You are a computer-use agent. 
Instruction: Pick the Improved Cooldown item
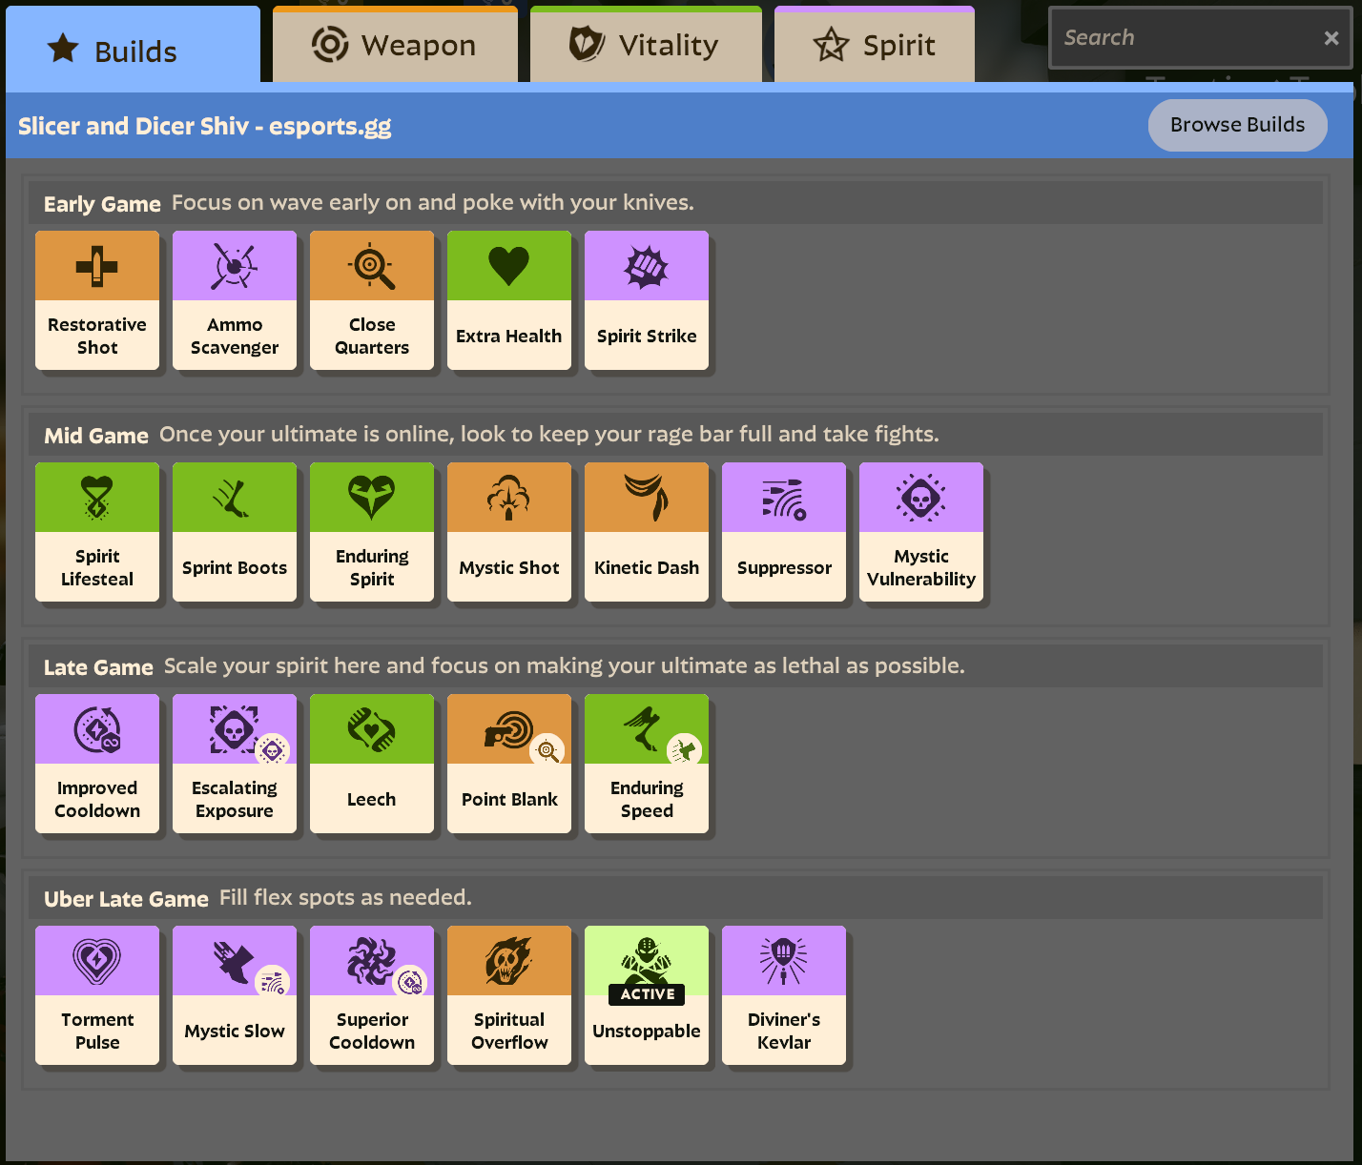[x=97, y=764]
